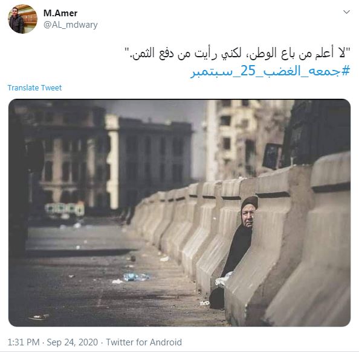This screenshot has width=359, height=352.
Task: Expand the tweet options chevron menu
Action: click(x=346, y=12)
